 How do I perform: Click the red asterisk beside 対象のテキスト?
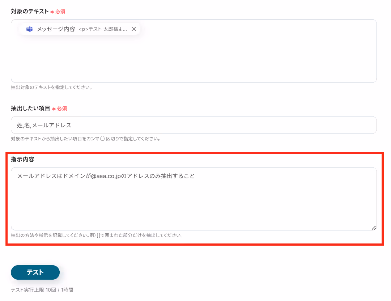[52, 12]
